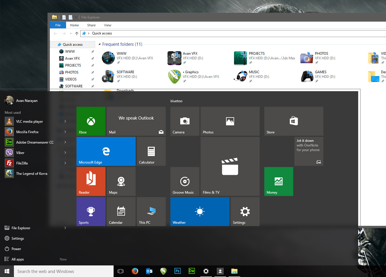Switch to the View ribbon tab
The image size is (386, 277).
[108, 25]
